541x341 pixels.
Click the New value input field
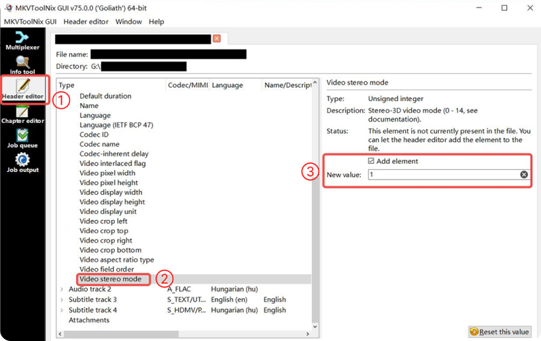click(x=442, y=175)
